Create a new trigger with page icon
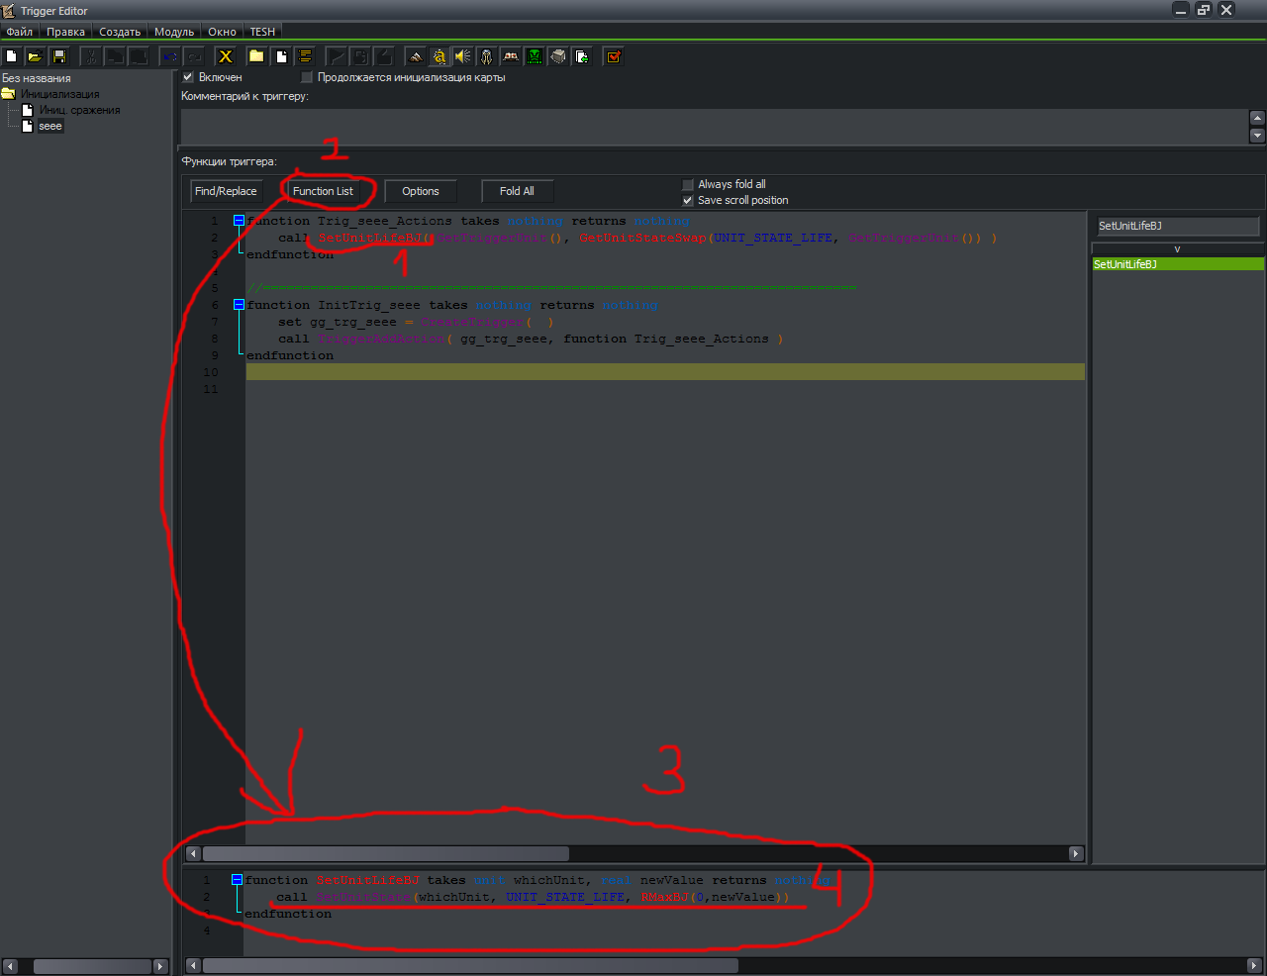 tap(281, 56)
